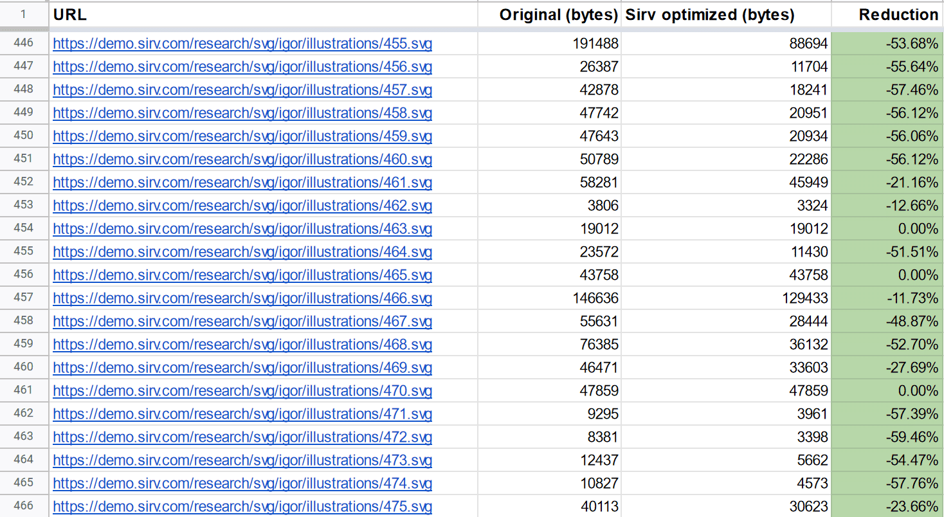This screenshot has width=944, height=517.
Task: Select reduction cell -52.70%
Action: pos(887,345)
